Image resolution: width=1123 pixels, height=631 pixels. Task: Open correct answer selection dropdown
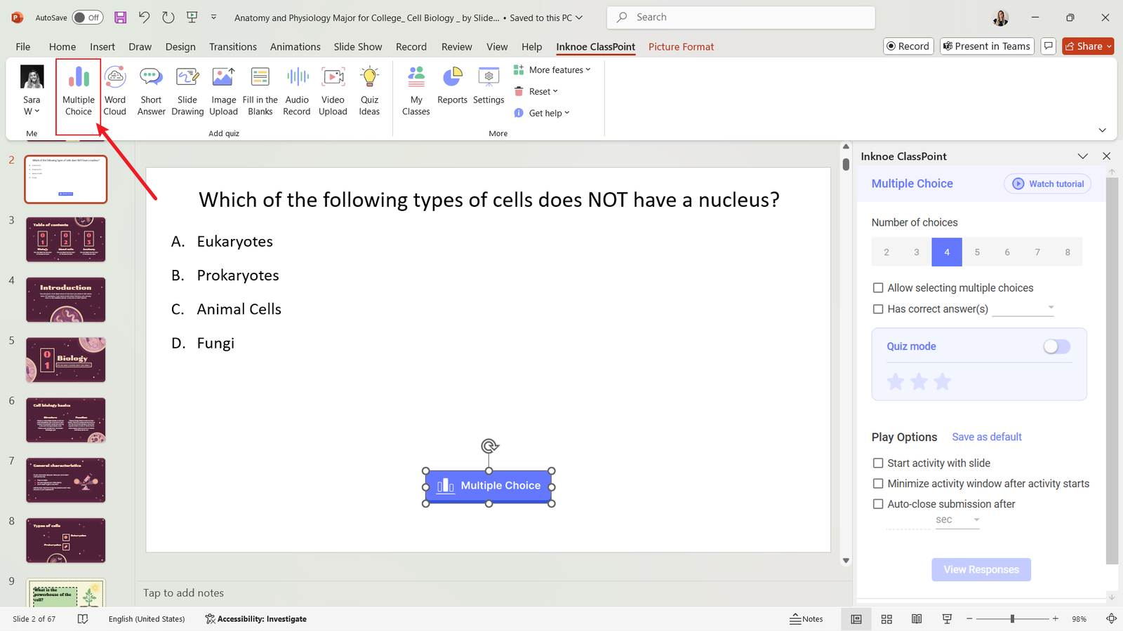(x=1023, y=308)
